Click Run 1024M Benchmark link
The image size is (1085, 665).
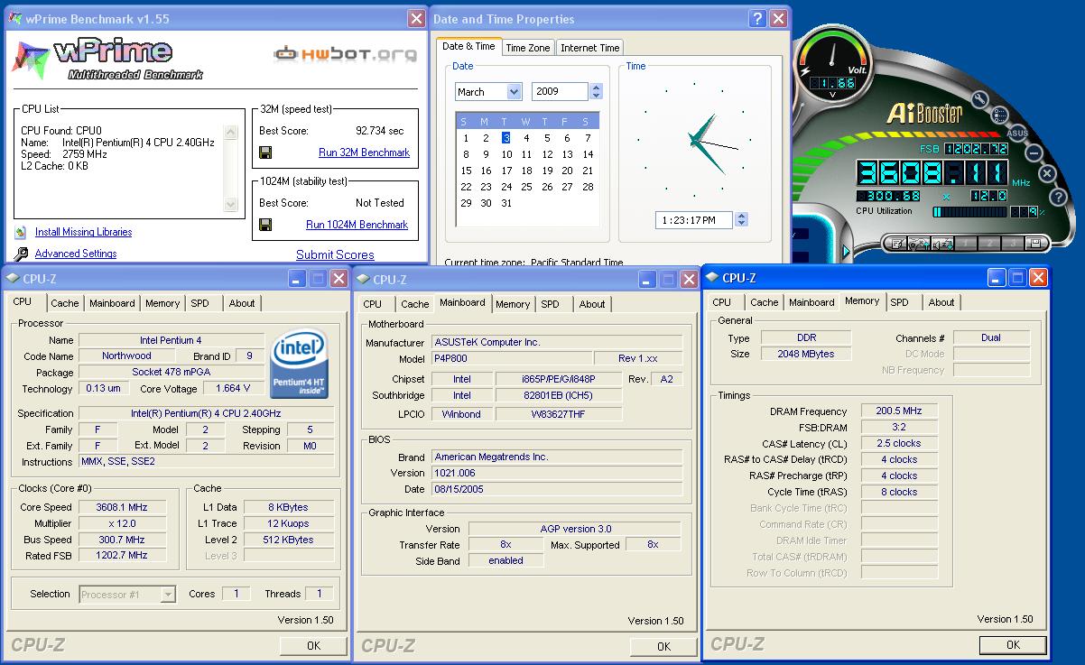pos(357,225)
